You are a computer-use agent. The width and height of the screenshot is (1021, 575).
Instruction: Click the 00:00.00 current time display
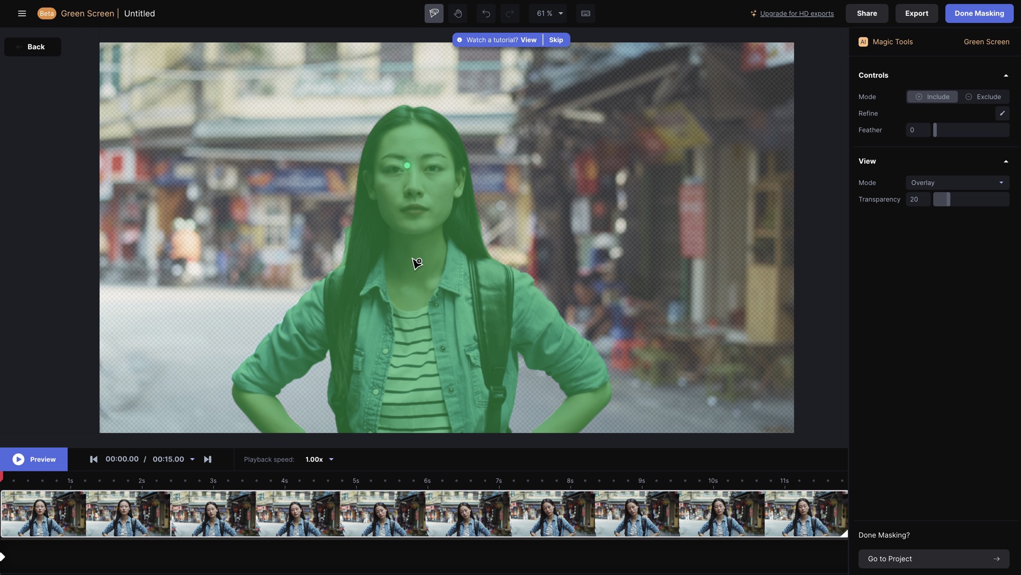click(x=122, y=459)
